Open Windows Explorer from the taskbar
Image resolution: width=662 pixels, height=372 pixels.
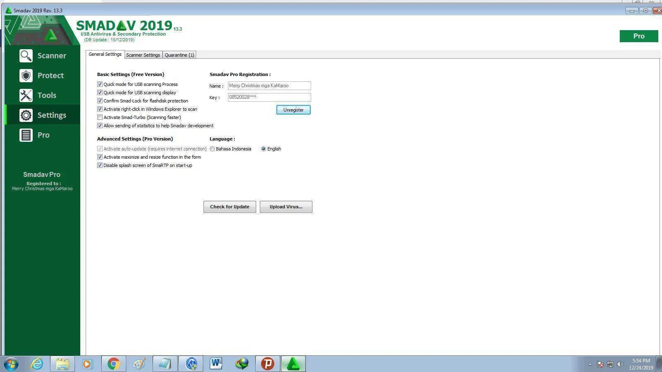point(62,364)
